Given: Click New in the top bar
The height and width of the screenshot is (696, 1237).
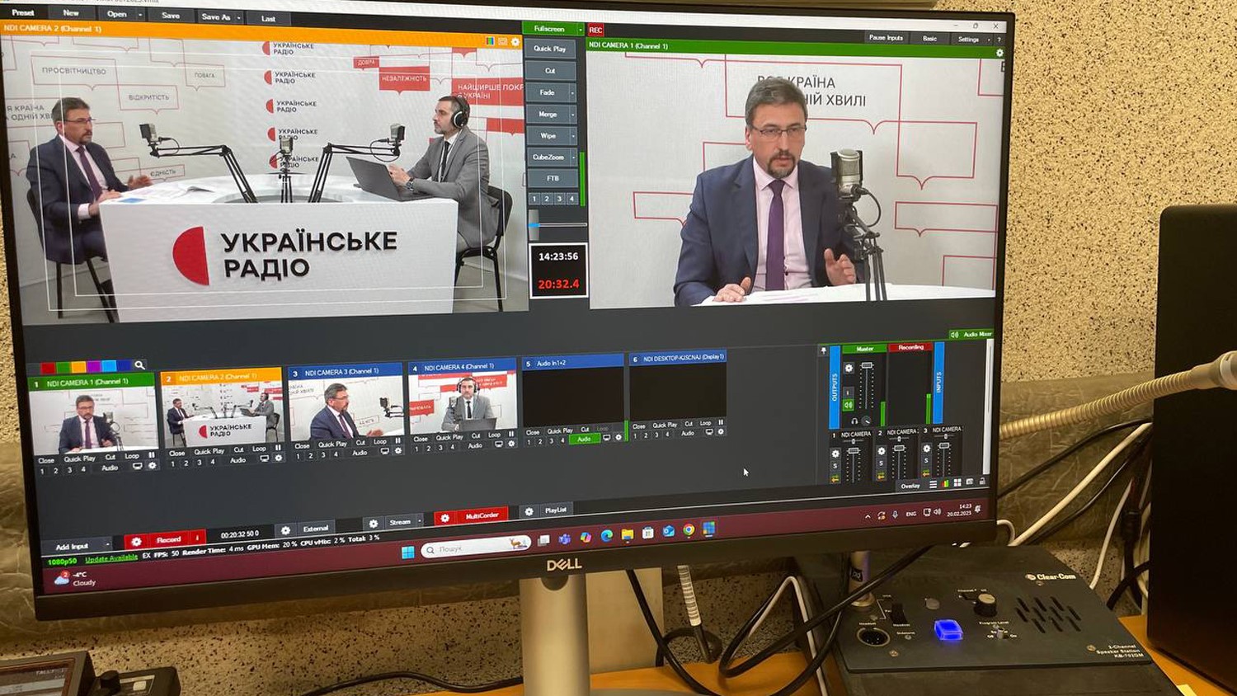Looking at the screenshot, I should pos(71,13).
